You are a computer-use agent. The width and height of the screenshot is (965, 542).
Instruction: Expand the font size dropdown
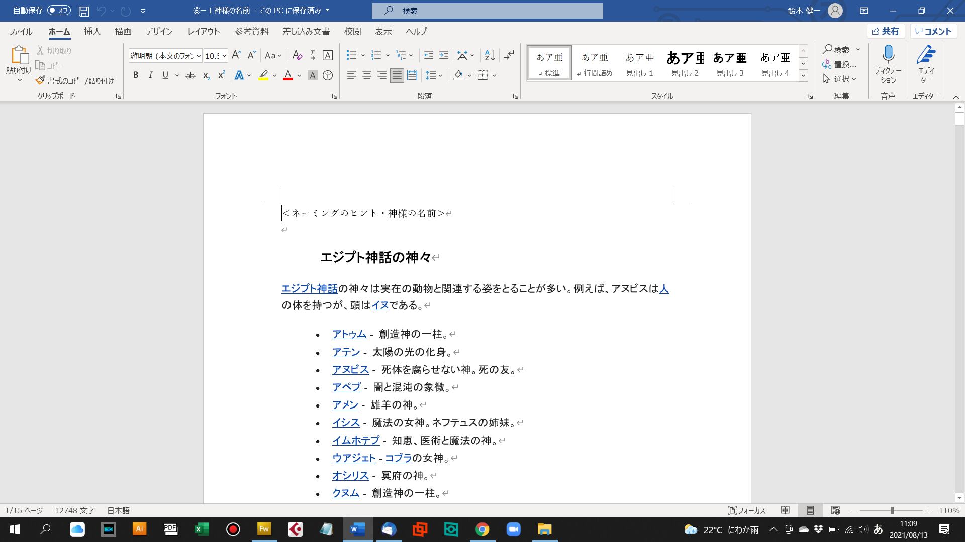click(x=224, y=56)
